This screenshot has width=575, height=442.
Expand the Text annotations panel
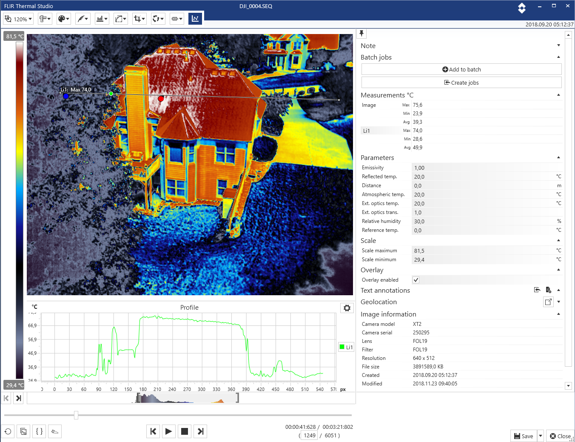click(x=558, y=290)
